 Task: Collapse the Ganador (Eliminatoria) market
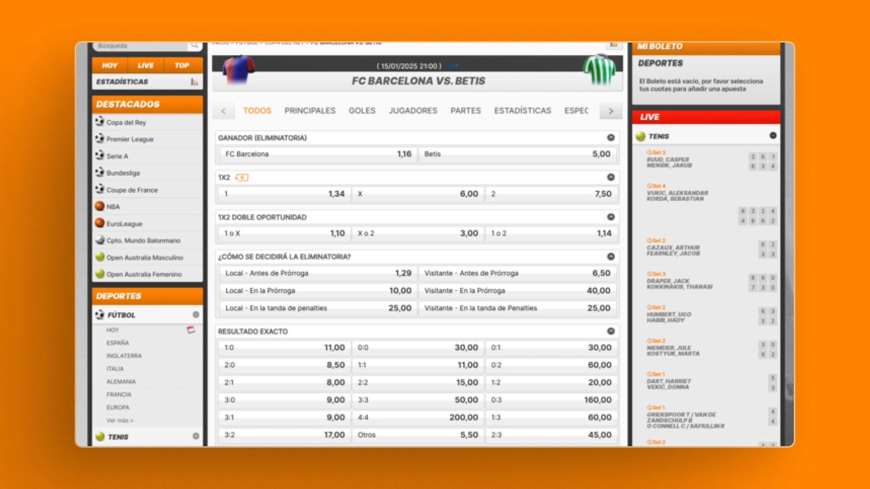[611, 138]
